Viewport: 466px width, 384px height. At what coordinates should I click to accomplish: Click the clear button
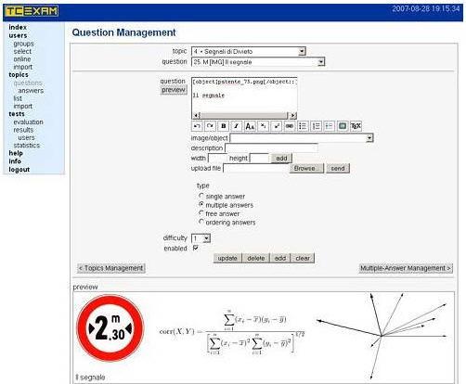(x=303, y=258)
